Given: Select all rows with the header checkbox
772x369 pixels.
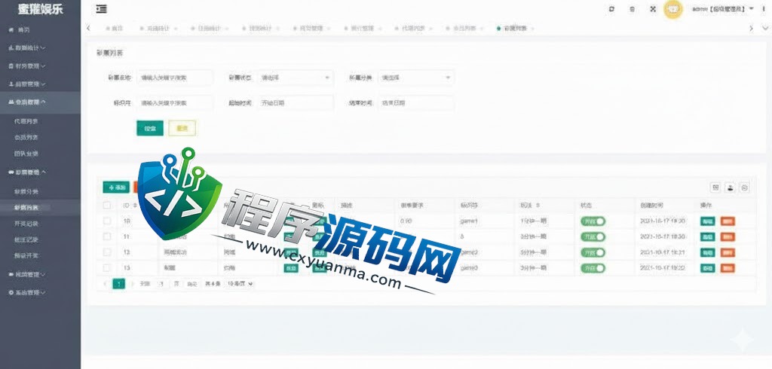Looking at the screenshot, I should point(107,205).
